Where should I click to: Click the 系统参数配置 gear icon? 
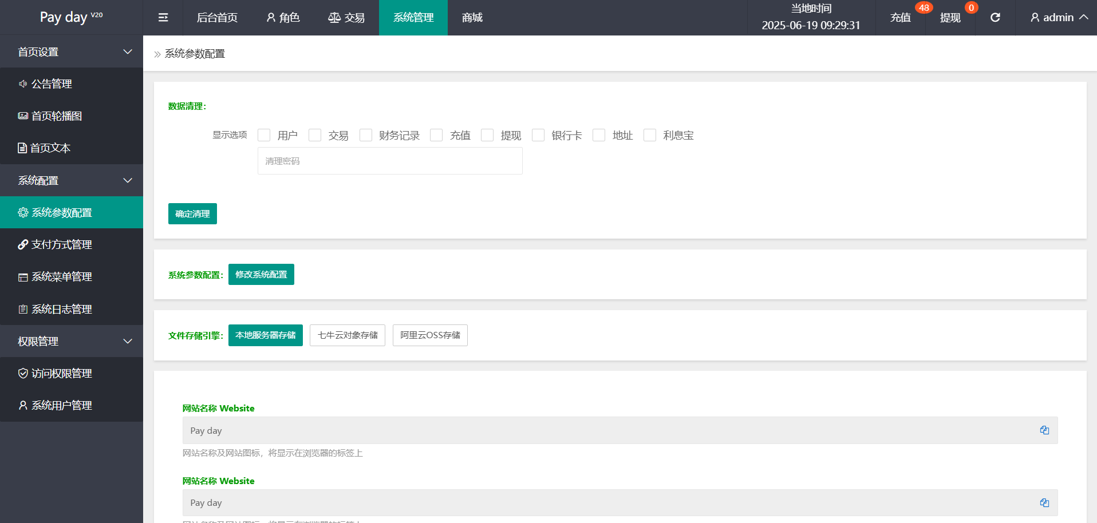[x=23, y=212]
